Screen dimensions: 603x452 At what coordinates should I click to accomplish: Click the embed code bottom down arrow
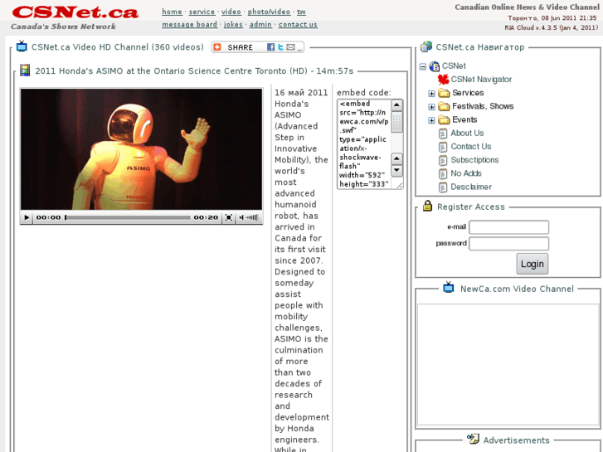pyautogui.click(x=396, y=170)
